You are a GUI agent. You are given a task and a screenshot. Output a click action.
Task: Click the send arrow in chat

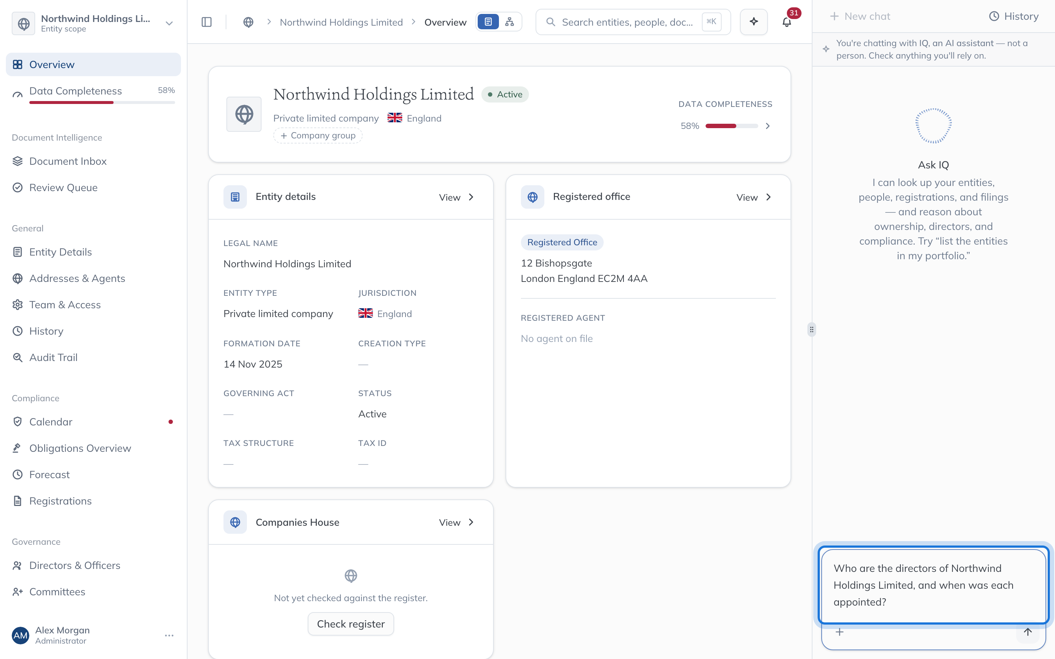pyautogui.click(x=1028, y=632)
